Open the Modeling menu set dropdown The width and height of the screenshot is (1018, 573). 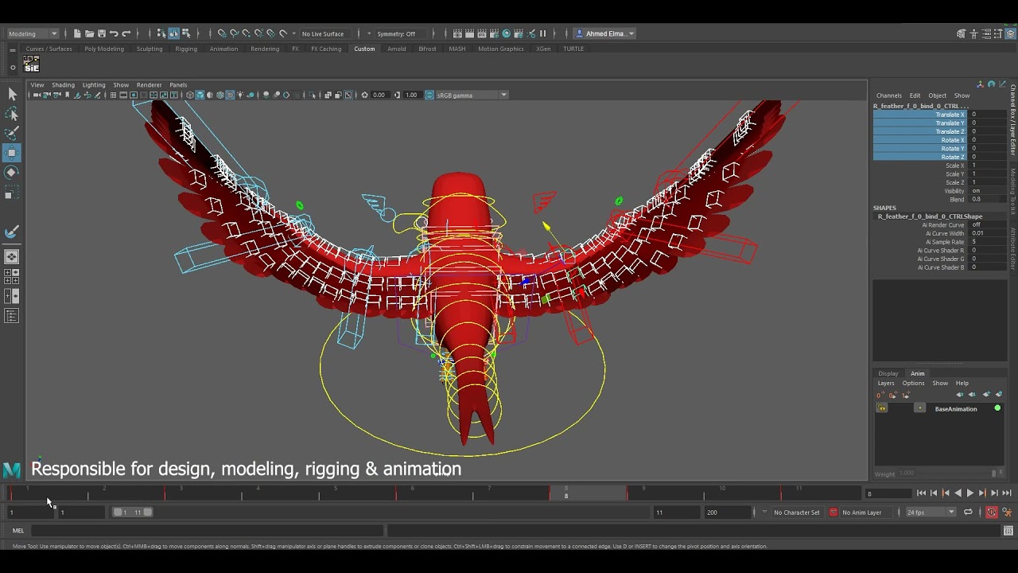point(33,33)
